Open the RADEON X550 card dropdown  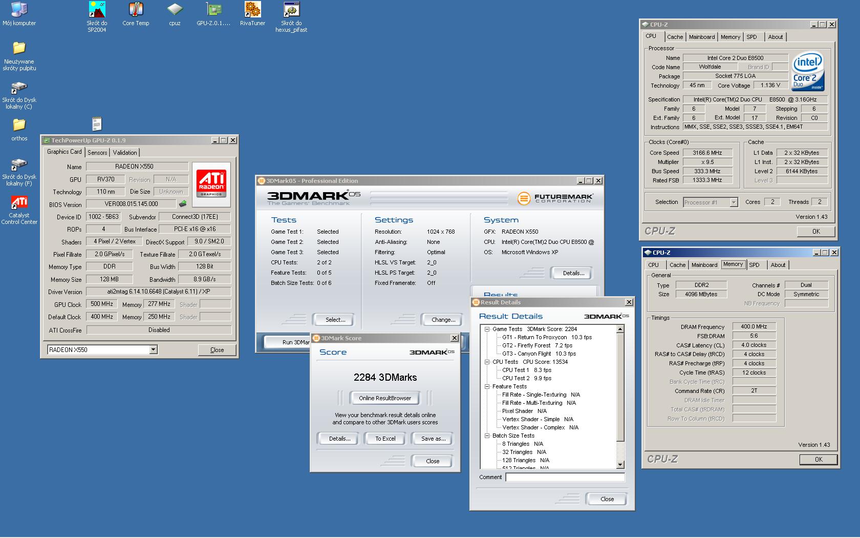pyautogui.click(x=153, y=349)
